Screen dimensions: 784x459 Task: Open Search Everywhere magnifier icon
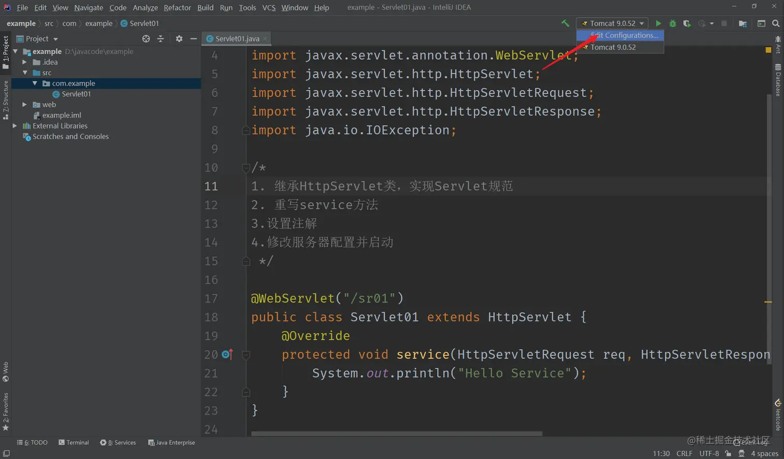click(x=776, y=23)
